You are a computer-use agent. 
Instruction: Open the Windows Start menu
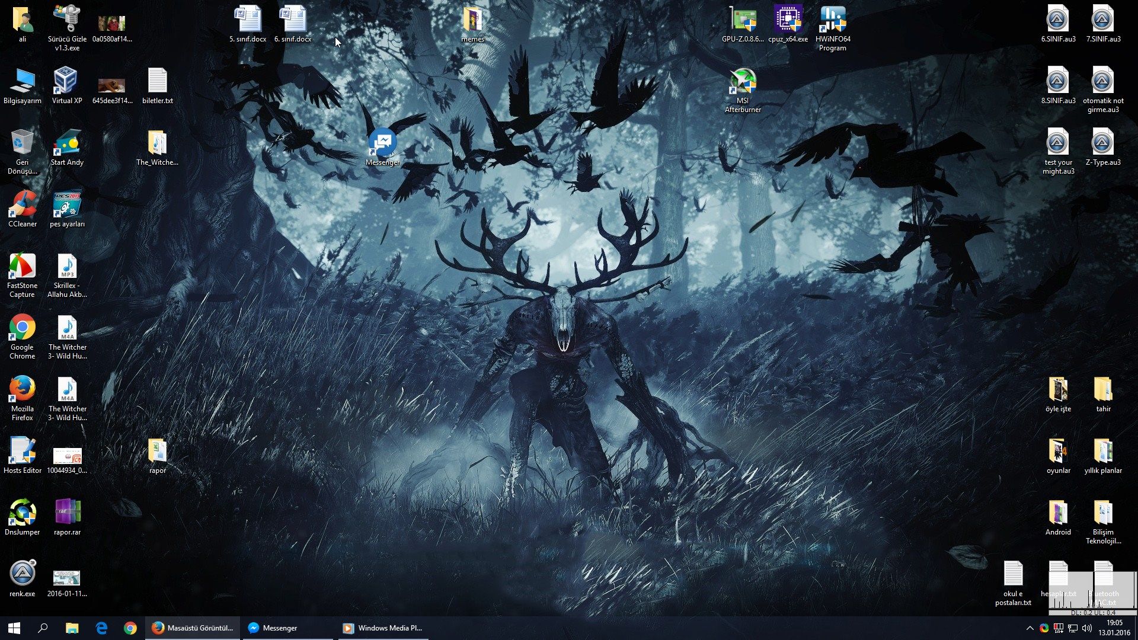click(14, 628)
